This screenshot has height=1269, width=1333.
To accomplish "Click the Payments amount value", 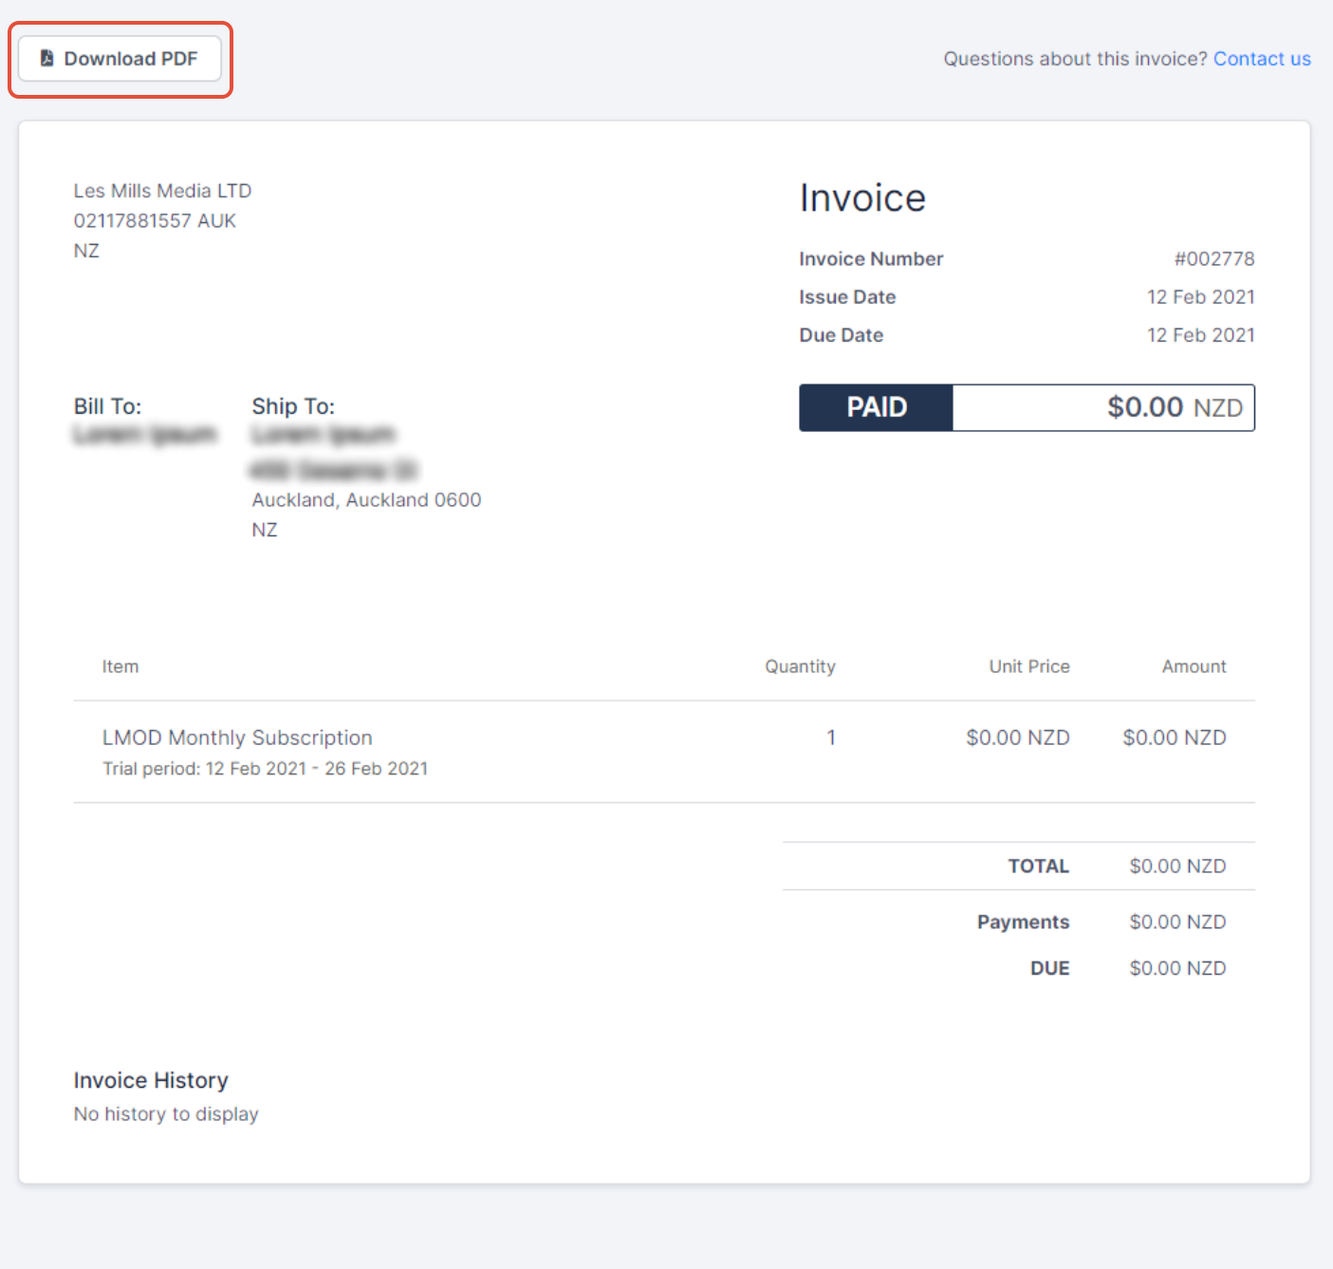I will click(x=1176, y=921).
